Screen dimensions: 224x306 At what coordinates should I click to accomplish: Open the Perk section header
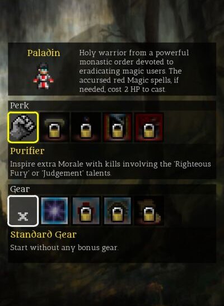coord(20,105)
